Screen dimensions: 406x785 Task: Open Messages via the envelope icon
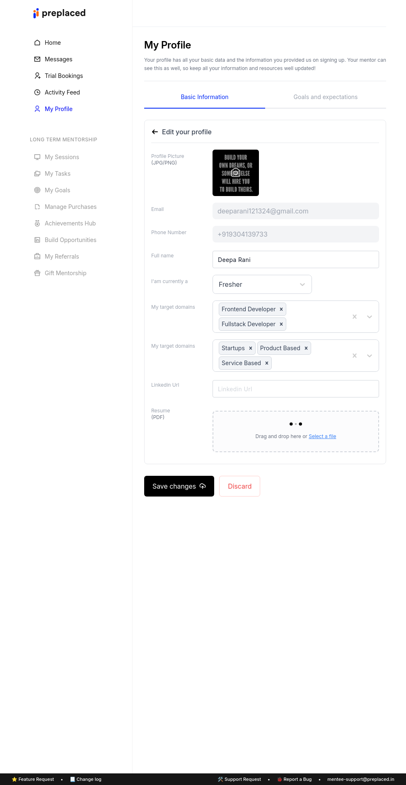37,59
